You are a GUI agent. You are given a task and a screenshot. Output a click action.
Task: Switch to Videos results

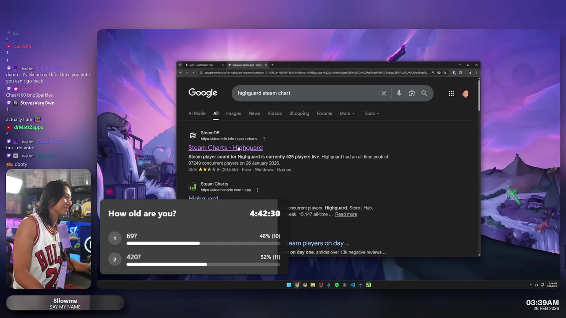click(x=275, y=114)
